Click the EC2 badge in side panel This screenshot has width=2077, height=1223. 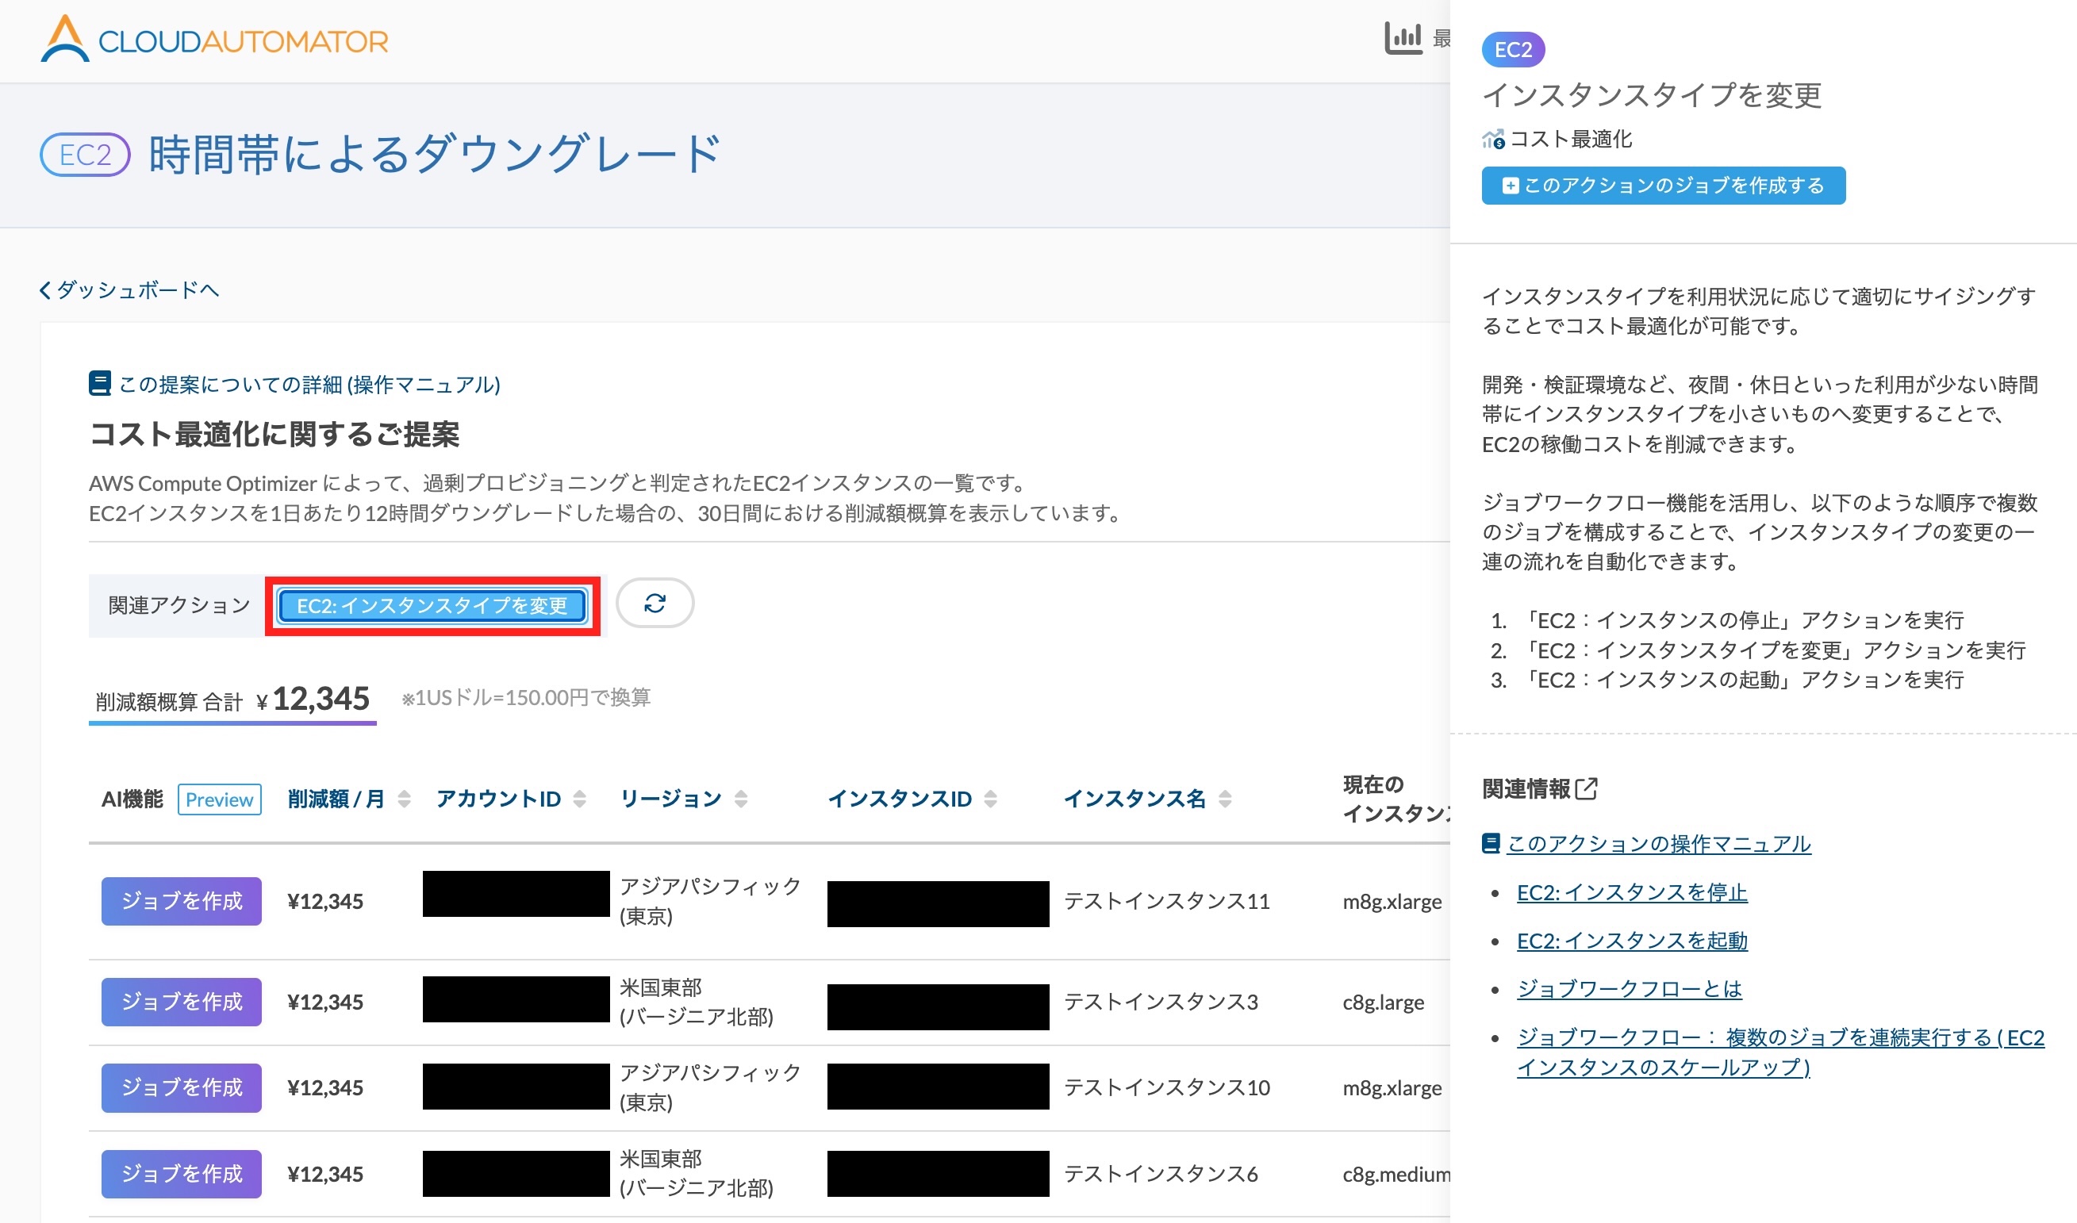point(1513,49)
